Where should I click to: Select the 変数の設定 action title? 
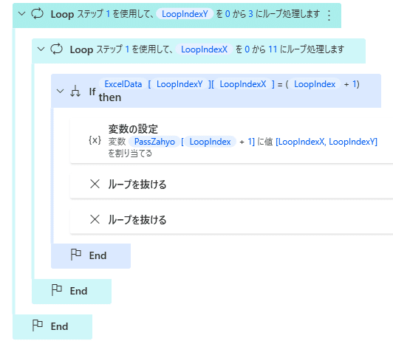click(133, 129)
